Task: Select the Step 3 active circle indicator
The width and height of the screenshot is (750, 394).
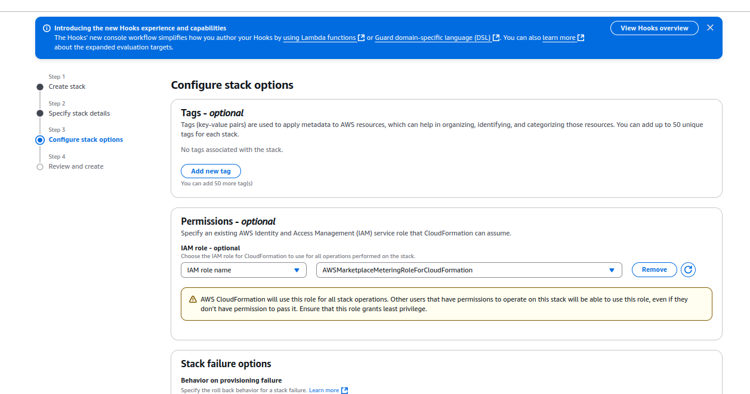Action: point(40,140)
